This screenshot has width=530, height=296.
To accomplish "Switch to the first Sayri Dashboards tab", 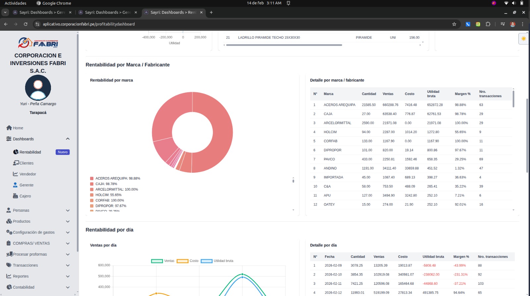I will coord(41,13).
